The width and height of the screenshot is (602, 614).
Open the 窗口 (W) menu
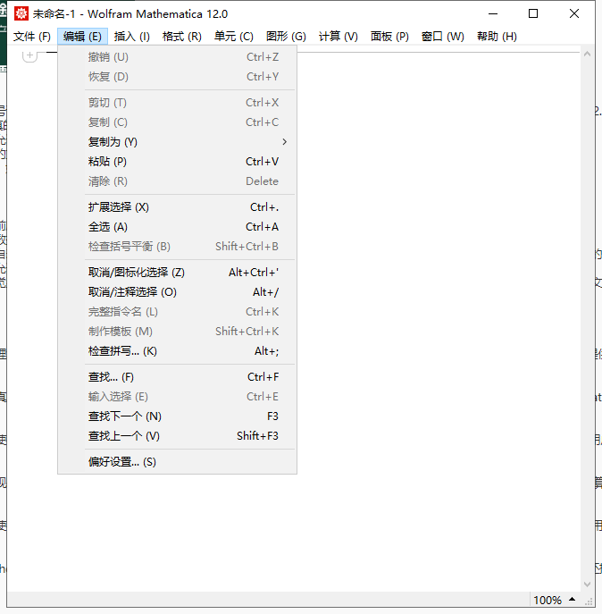click(443, 37)
